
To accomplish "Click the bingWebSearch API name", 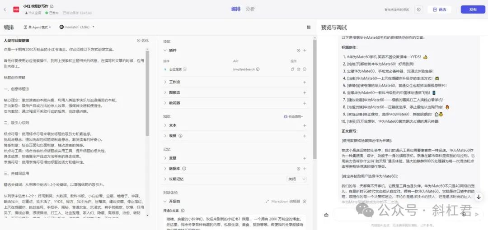I will tap(244, 69).
